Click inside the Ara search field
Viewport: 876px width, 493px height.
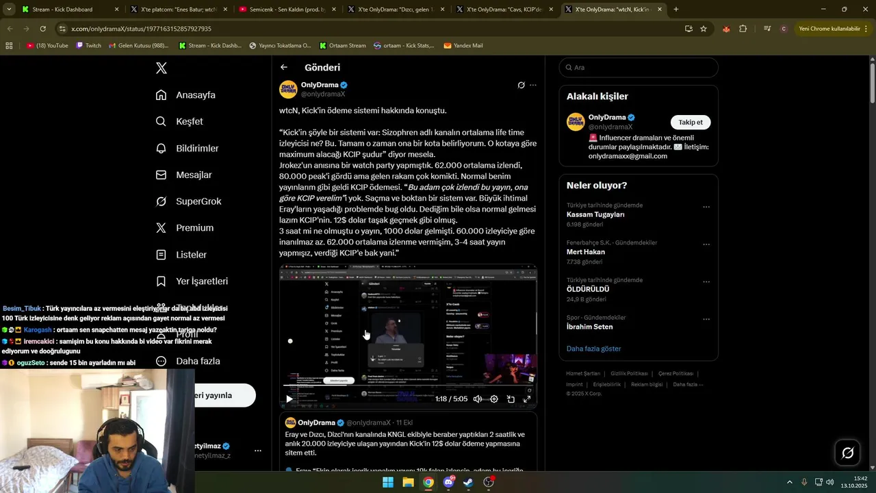(639, 67)
